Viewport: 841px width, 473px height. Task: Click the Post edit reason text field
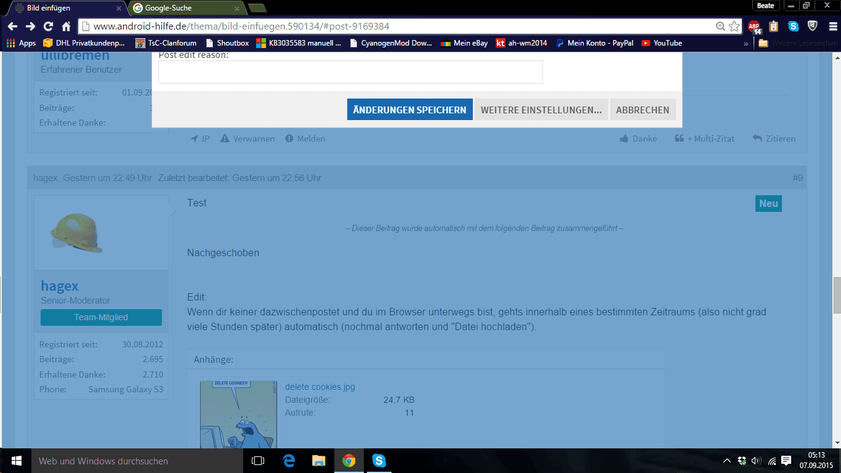[x=350, y=72]
